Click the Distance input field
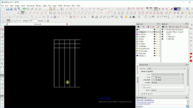The width and height of the screenshot is (193, 108). (33, 21)
